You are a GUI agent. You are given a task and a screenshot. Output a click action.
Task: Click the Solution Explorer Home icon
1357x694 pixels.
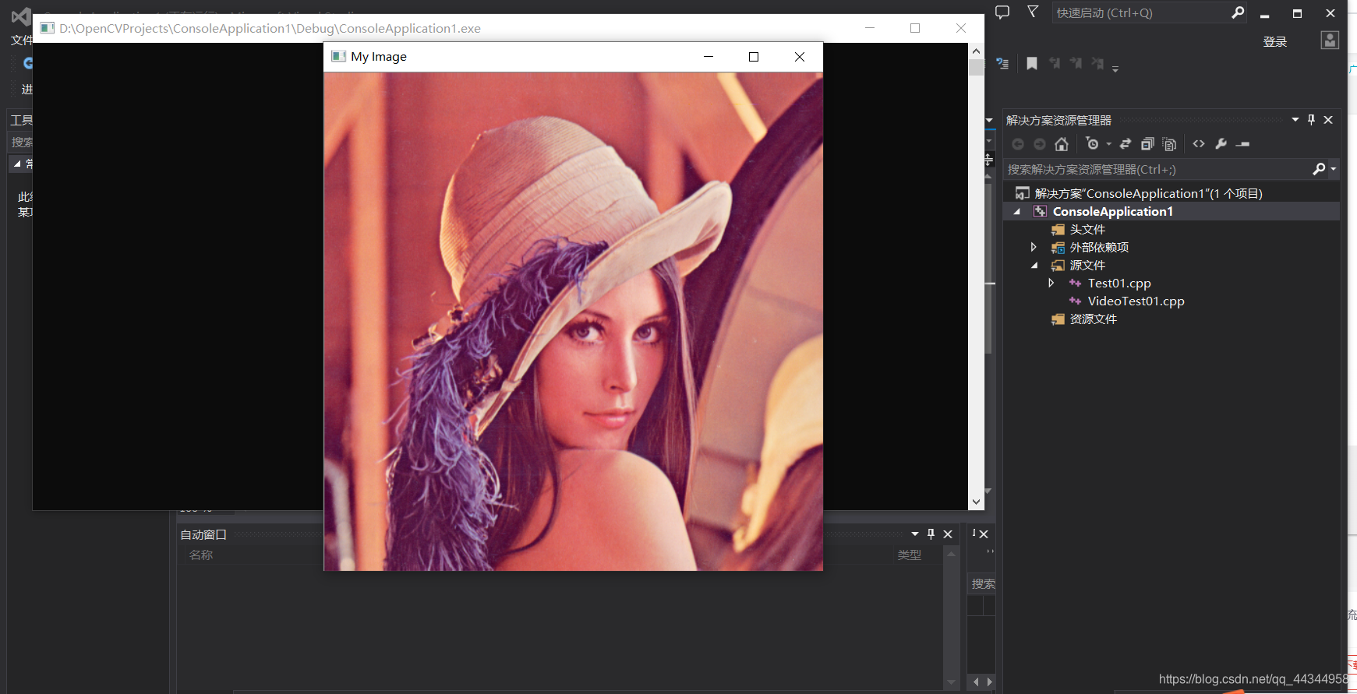click(1062, 144)
